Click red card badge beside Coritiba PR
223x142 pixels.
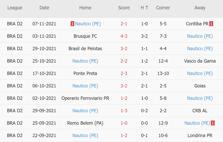pos(211,24)
